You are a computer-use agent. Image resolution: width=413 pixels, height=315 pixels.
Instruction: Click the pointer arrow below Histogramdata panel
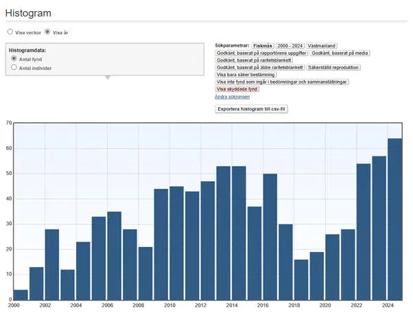[106, 78]
